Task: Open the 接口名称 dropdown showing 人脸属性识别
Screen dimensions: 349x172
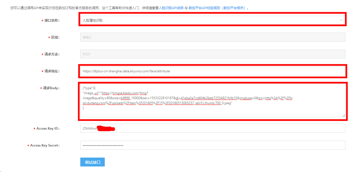Action: coord(213,20)
